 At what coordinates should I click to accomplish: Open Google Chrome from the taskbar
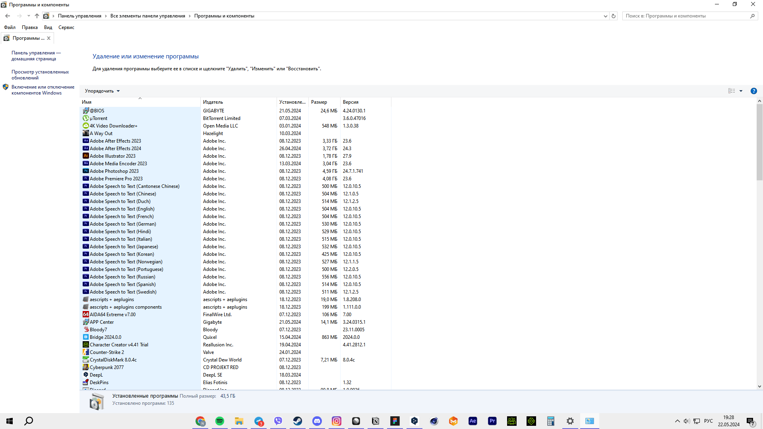coord(200,421)
